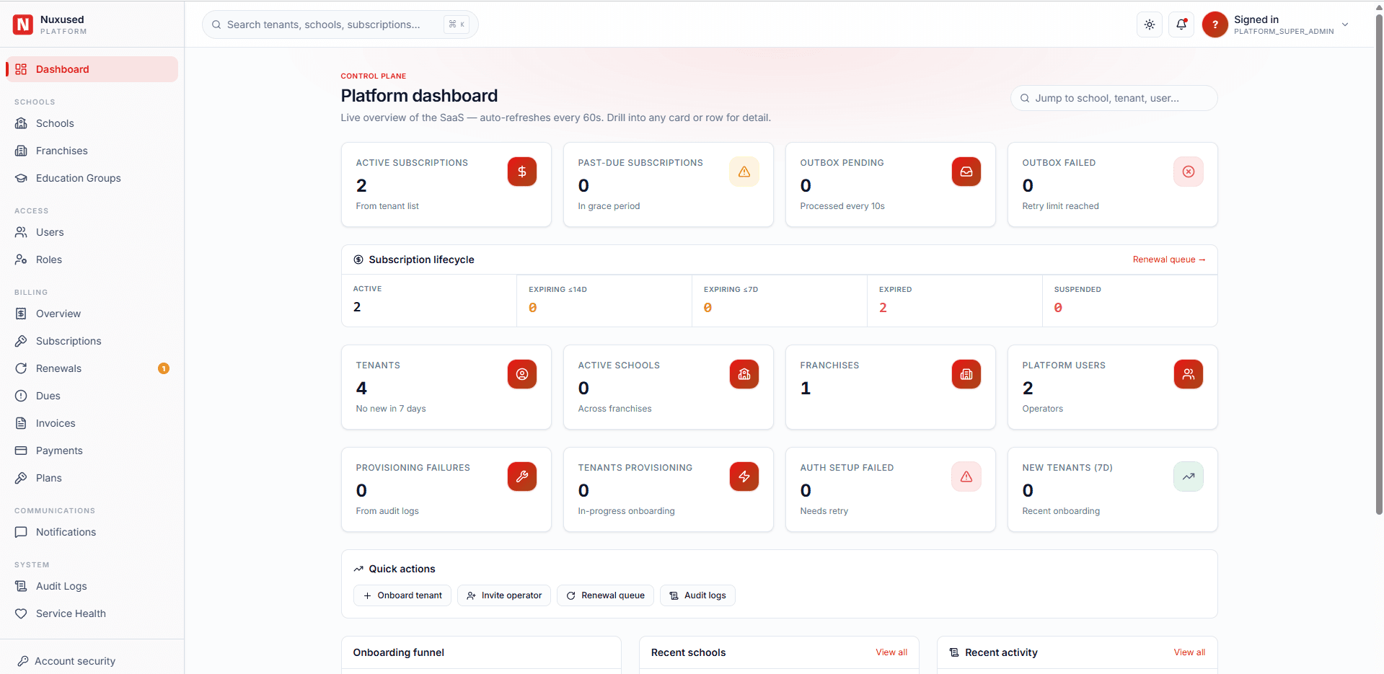Select the Expiring ≤14D lifecycle cell

pyautogui.click(x=604, y=301)
